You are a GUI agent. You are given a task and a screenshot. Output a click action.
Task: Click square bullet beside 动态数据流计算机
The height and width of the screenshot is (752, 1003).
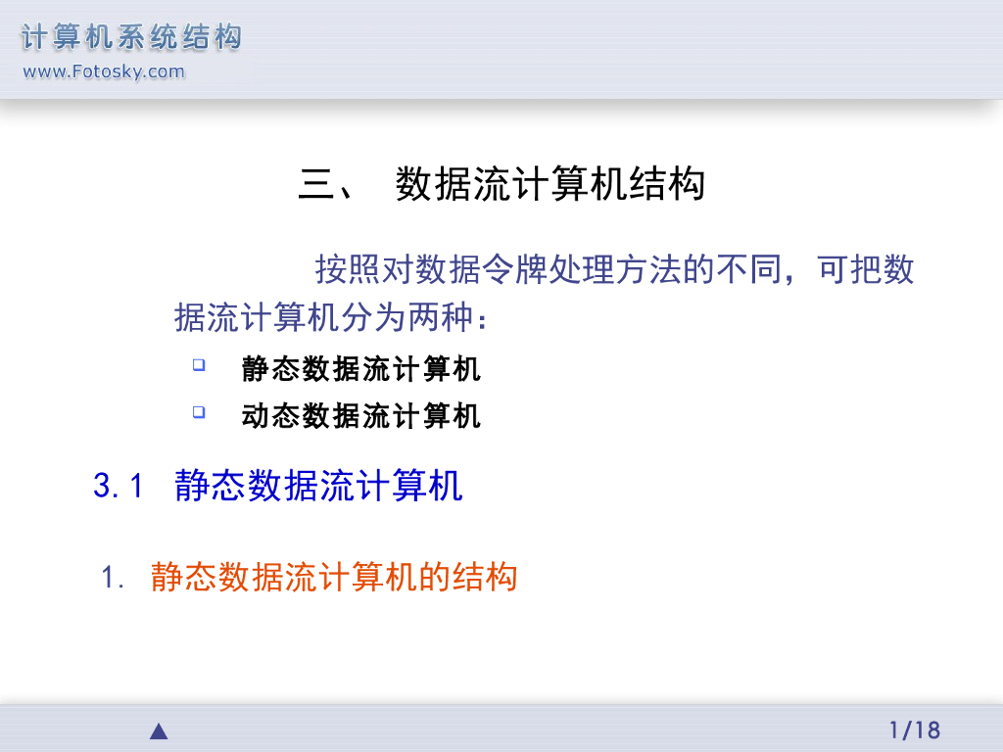pyautogui.click(x=199, y=412)
